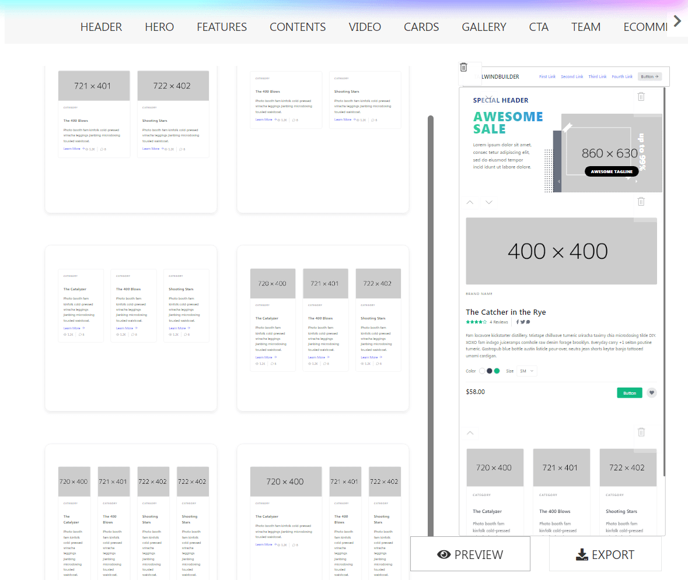Image resolution: width=688 pixels, height=580 pixels.
Task: Click the heart favorite icon beside the green button
Action: (652, 393)
